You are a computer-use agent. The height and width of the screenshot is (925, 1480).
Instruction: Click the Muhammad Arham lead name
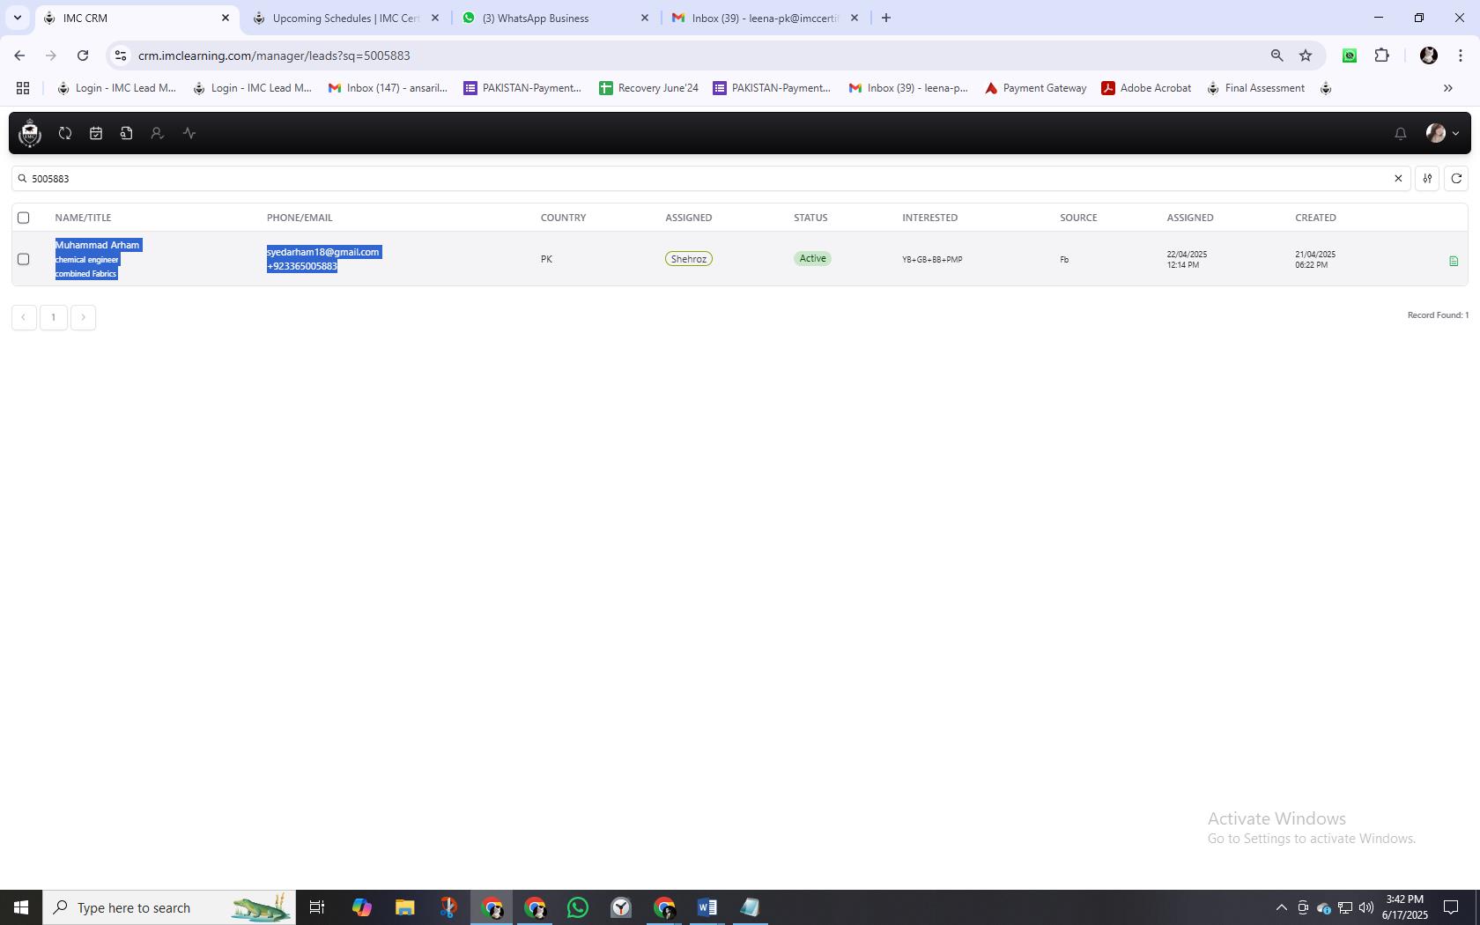point(97,245)
